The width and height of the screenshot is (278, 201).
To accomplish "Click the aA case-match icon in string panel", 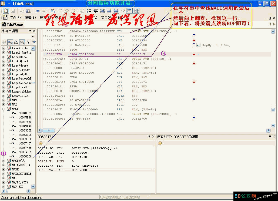I will [16, 42].
